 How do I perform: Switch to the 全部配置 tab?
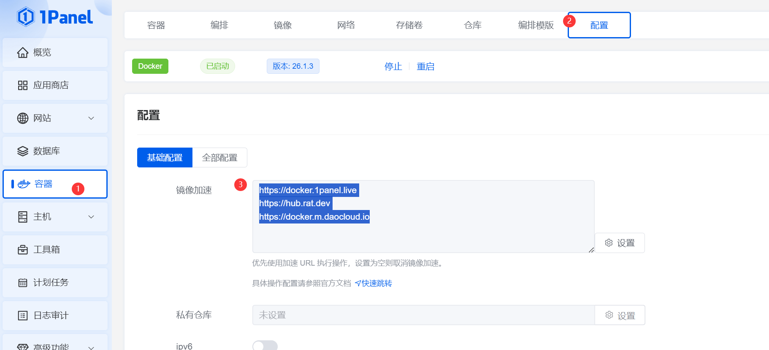(x=219, y=158)
